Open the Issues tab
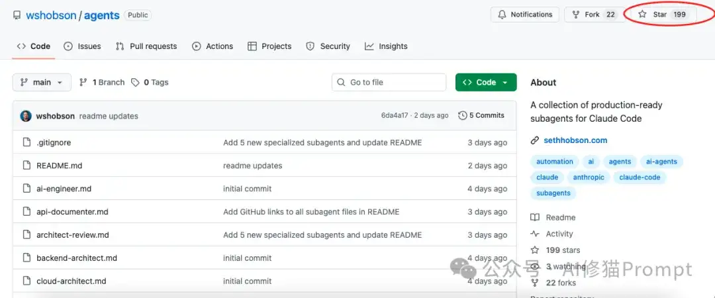This screenshot has height=298, width=715. click(x=83, y=46)
